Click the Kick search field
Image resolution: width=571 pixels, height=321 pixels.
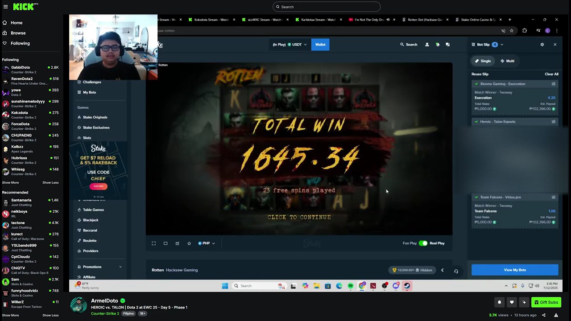point(327,7)
